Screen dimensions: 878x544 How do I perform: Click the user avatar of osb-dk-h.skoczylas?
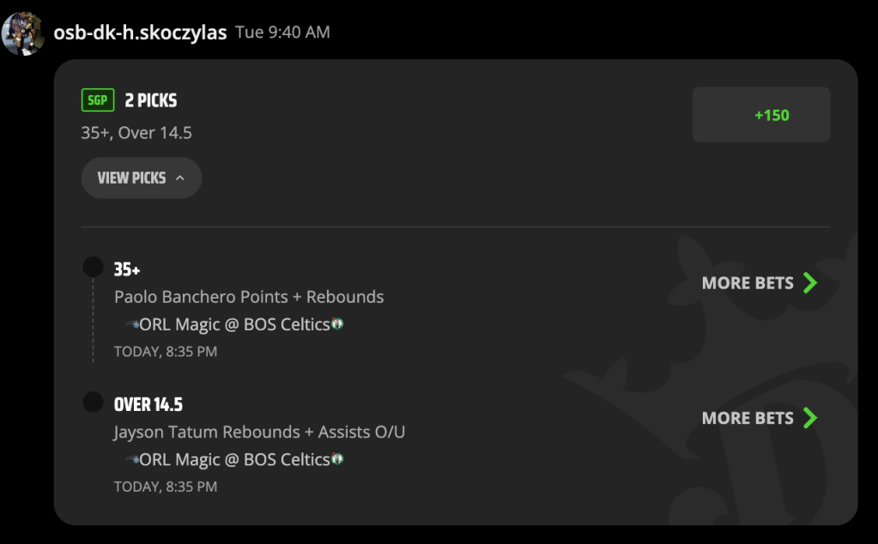pos(23,33)
